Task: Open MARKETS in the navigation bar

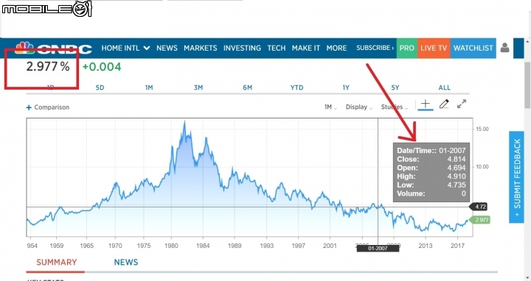Action: click(200, 48)
